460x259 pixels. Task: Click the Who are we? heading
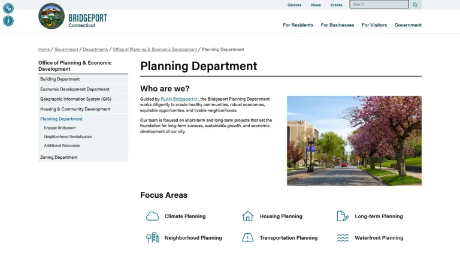[165, 88]
